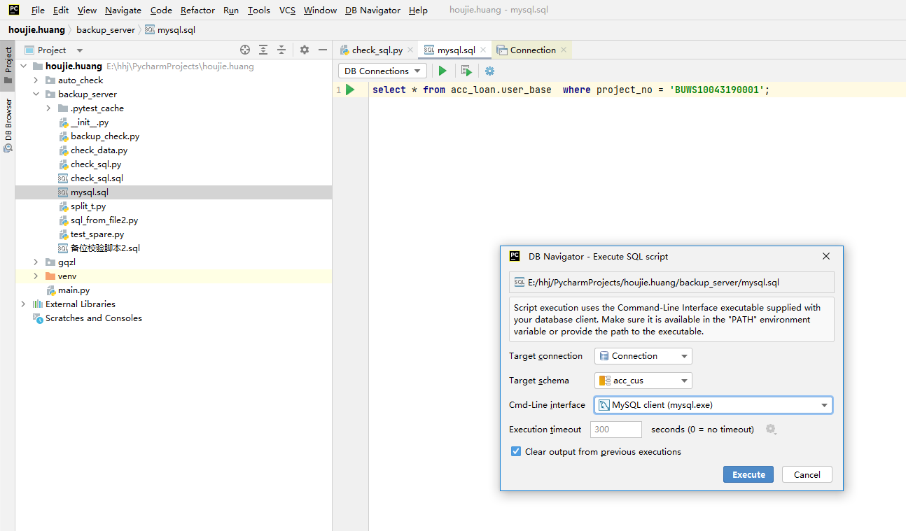Click green gutter run arrow on line 1
906x531 pixels.
click(x=350, y=90)
